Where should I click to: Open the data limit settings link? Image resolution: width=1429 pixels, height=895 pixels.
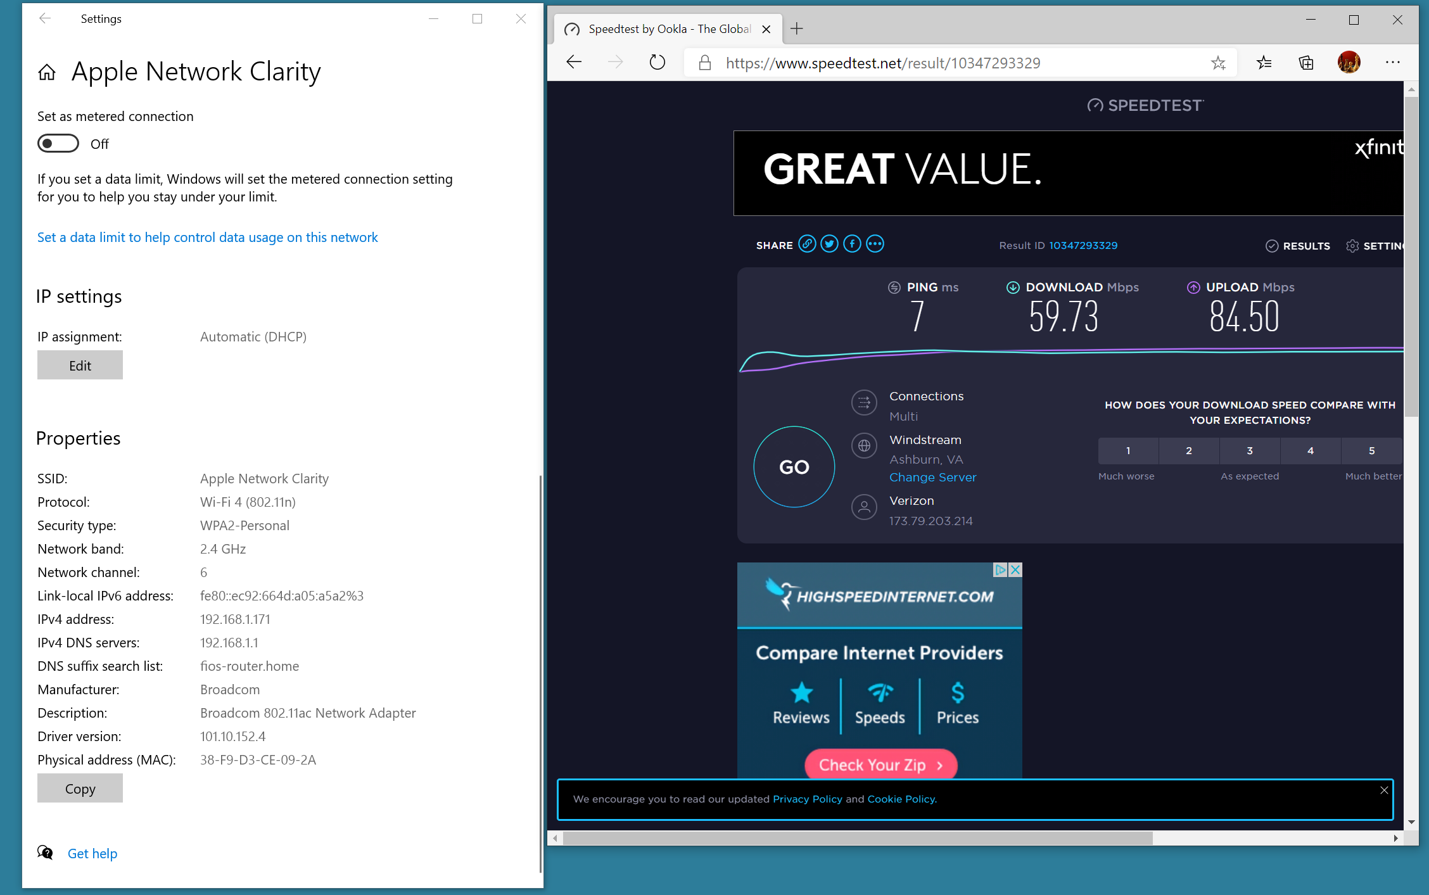pyautogui.click(x=207, y=238)
